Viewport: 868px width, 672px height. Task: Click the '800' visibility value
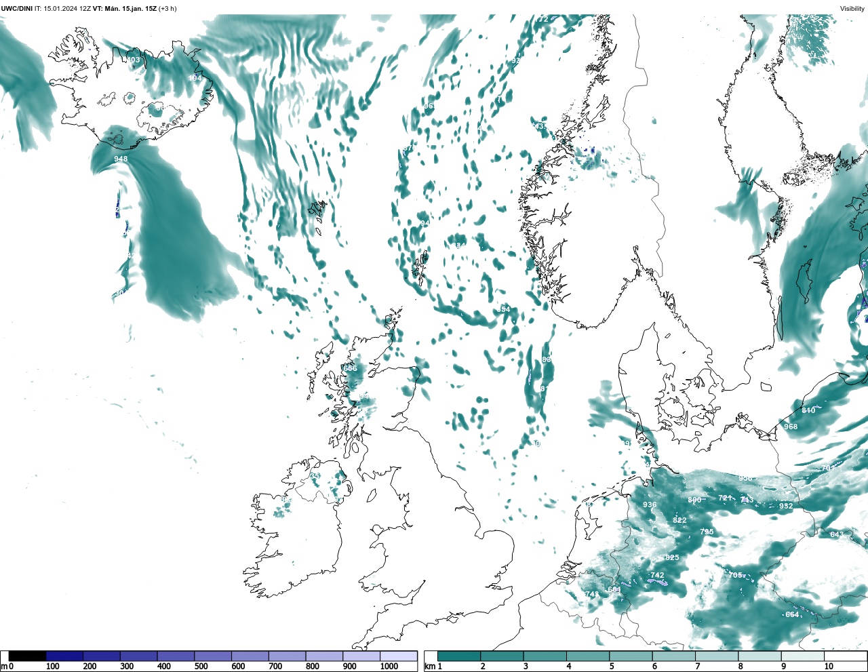[x=694, y=500]
